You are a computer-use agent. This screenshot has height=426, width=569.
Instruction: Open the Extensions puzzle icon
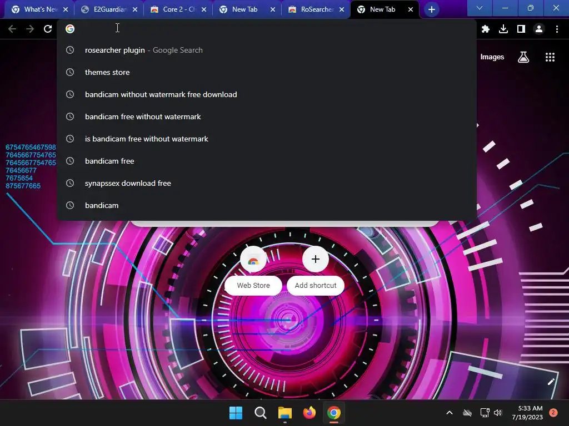click(x=486, y=29)
